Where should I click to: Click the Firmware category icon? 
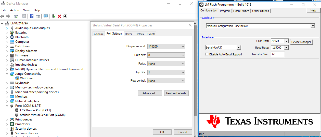12,55
